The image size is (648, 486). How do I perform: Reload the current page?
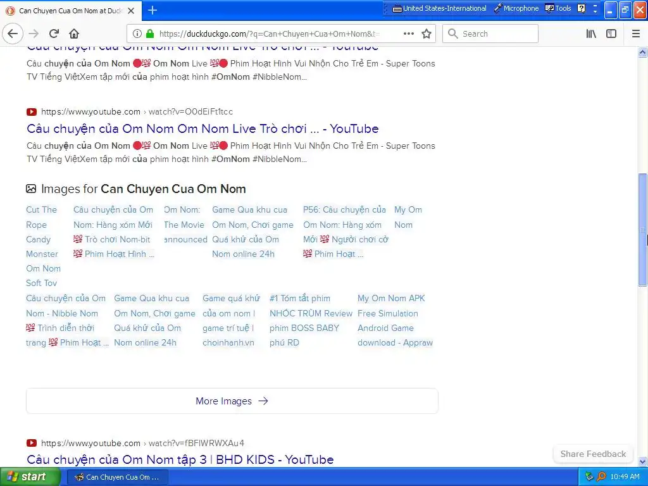[54, 34]
